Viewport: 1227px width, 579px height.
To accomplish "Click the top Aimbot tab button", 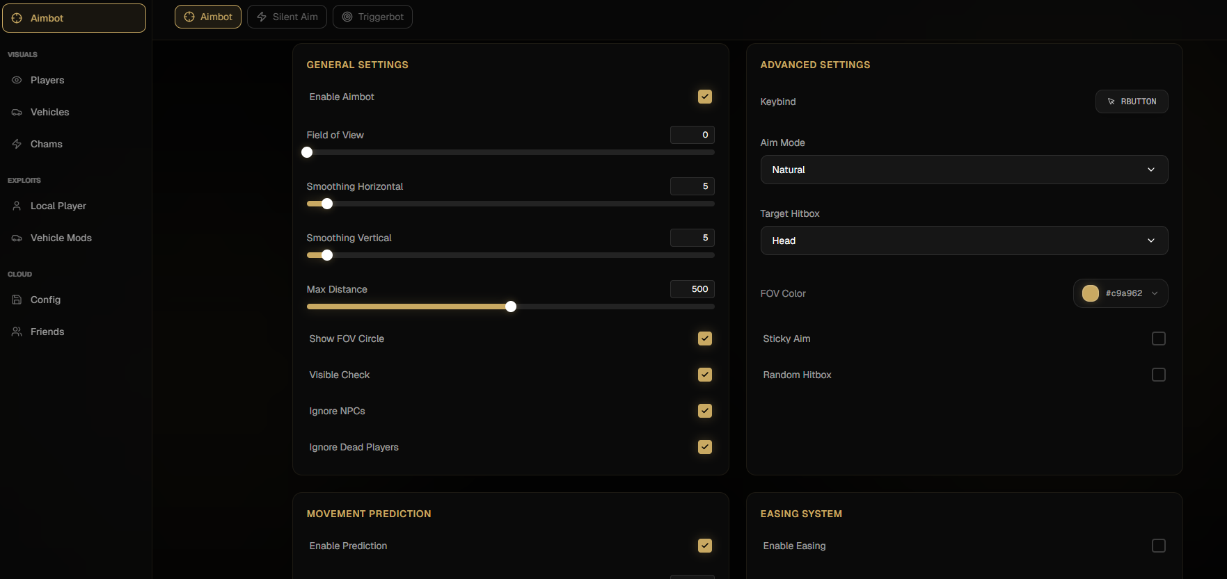I will (x=208, y=17).
